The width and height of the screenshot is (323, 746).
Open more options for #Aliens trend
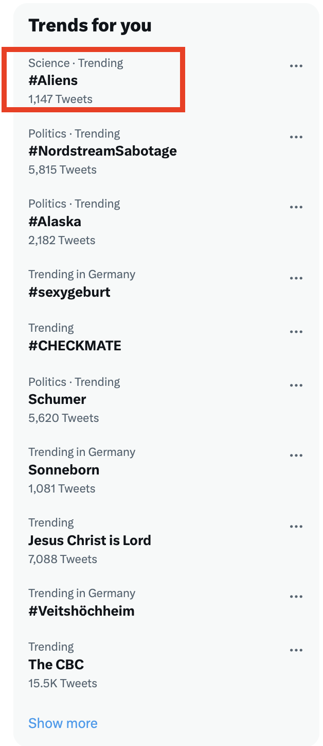tap(296, 66)
